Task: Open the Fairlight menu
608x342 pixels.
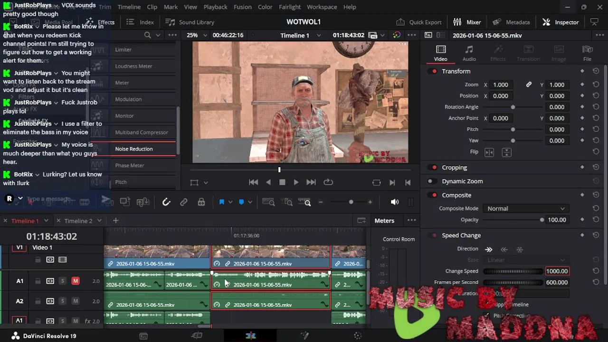Action: click(290, 7)
